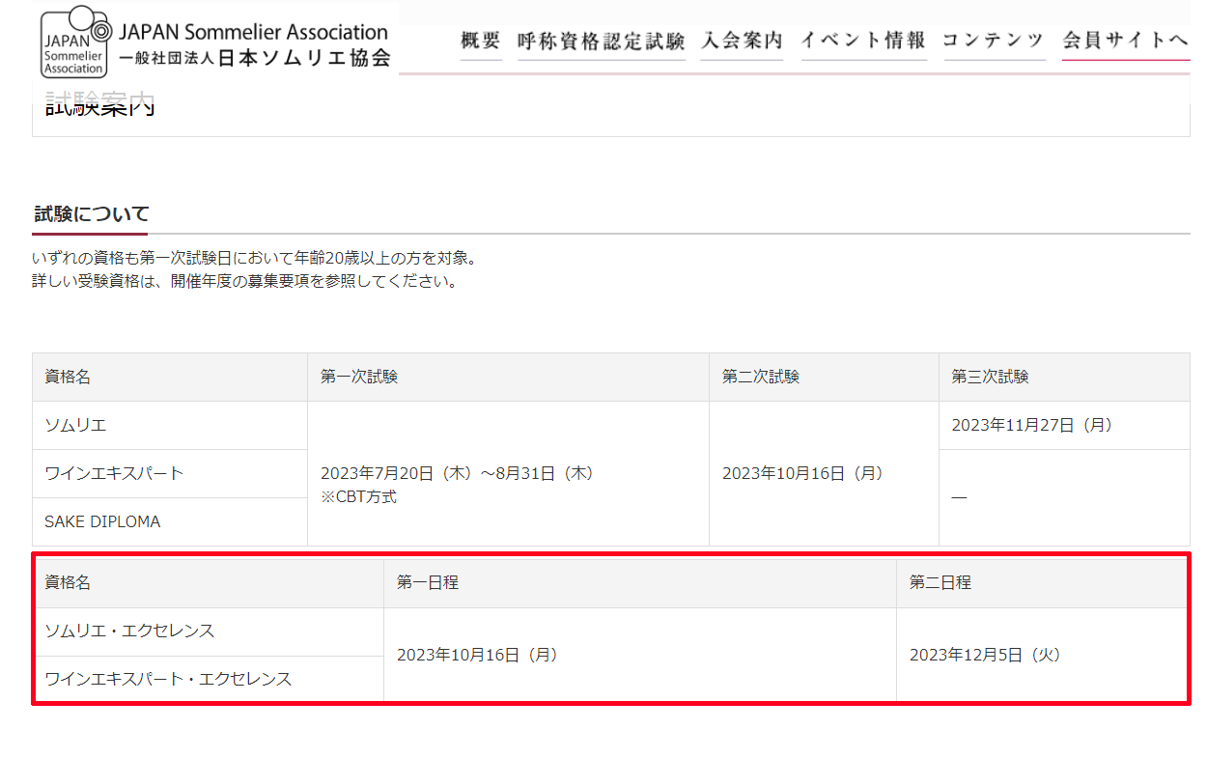Click the 2023年11月27日（月） date cell

1064,425
